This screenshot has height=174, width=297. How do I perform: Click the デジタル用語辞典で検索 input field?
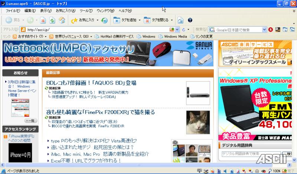pos(251,154)
